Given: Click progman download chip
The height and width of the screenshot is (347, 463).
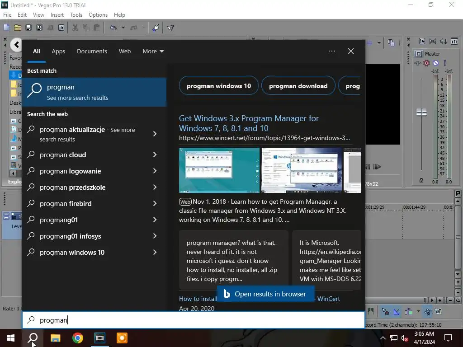Looking at the screenshot, I should click(298, 86).
